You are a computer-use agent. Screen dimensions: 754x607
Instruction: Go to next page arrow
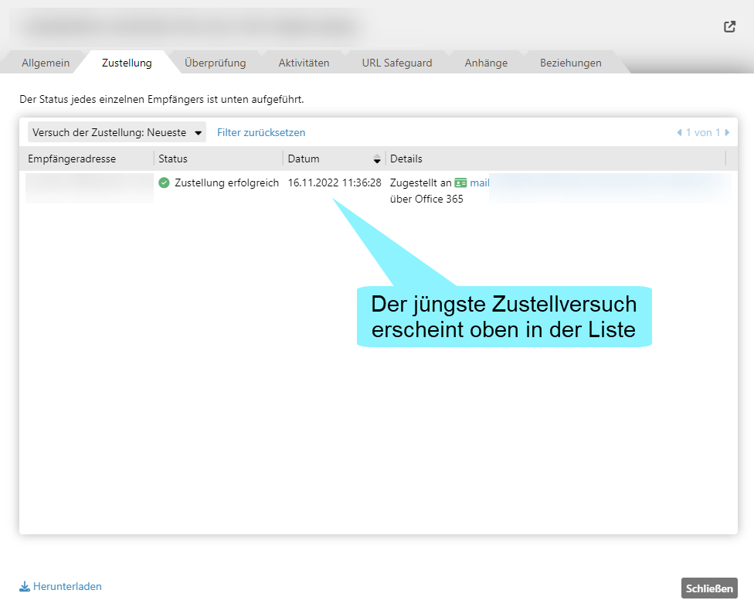pos(727,133)
